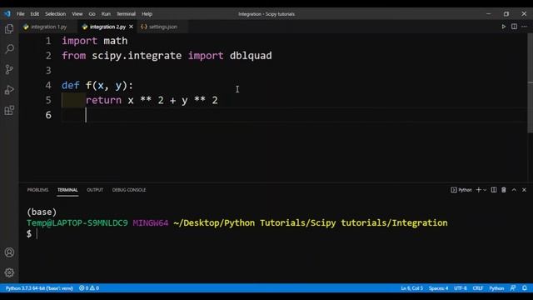
Task: Maximize panel size with chevron up
Action: (514, 190)
